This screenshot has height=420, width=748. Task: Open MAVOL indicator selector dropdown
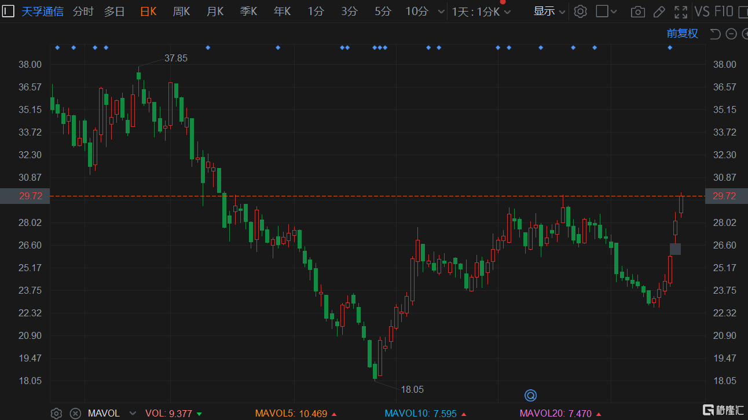(133, 413)
